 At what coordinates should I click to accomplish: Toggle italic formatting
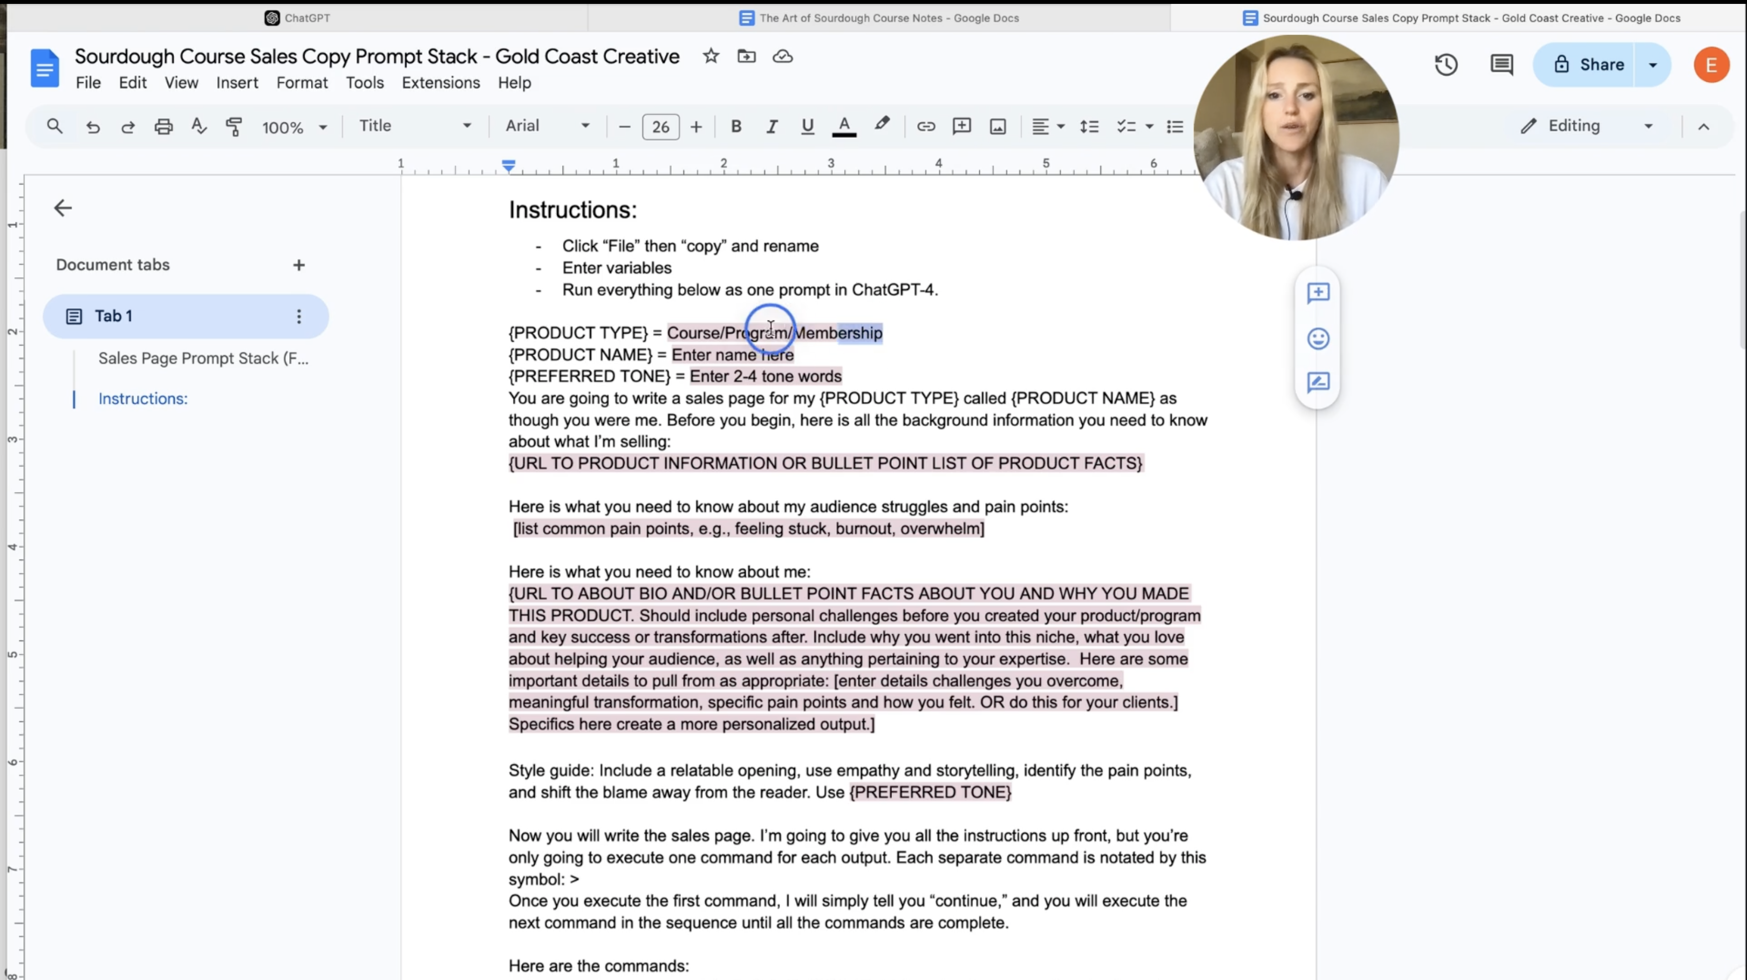pos(771,127)
